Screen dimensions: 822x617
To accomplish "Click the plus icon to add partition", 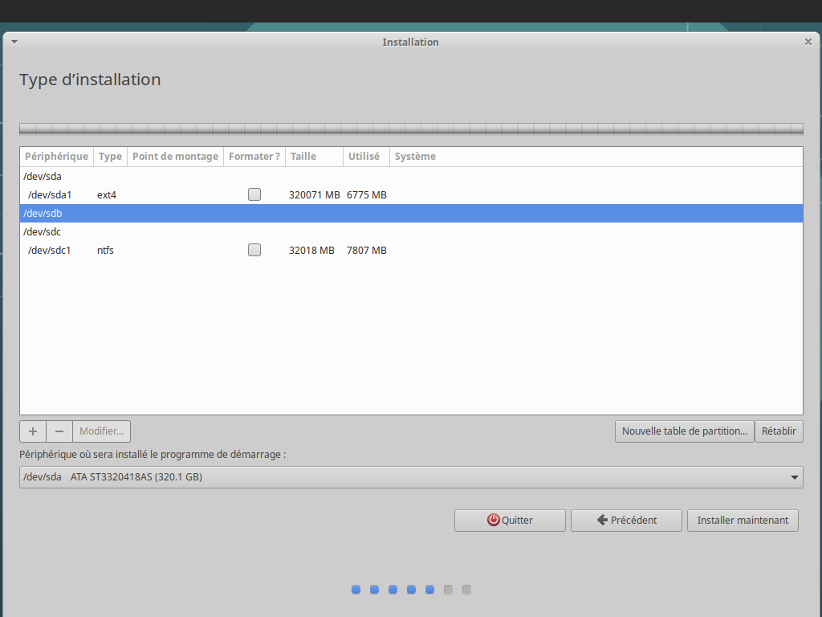I will (33, 431).
